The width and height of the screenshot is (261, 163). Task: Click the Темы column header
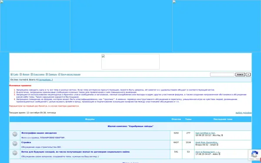188,119
